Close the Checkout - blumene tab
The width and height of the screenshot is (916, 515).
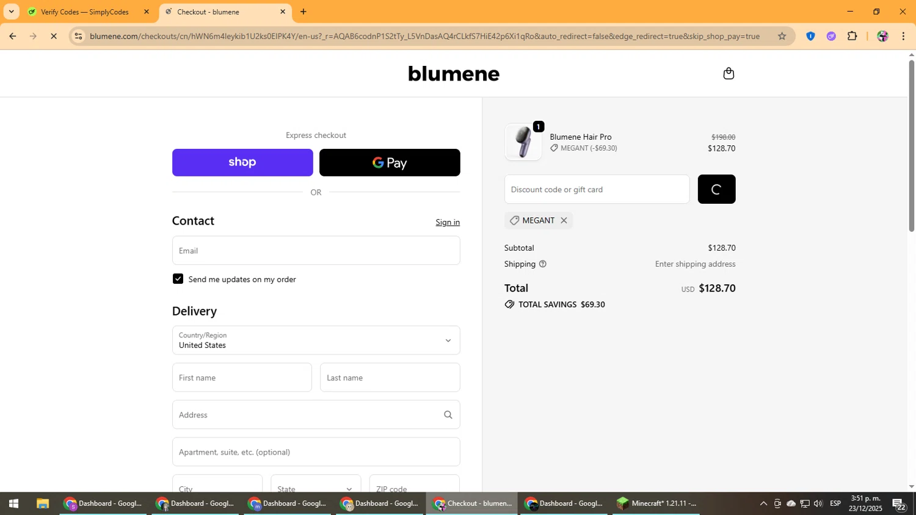[x=283, y=12]
